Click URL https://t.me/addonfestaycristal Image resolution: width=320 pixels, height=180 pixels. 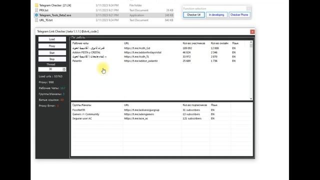tap(142, 52)
